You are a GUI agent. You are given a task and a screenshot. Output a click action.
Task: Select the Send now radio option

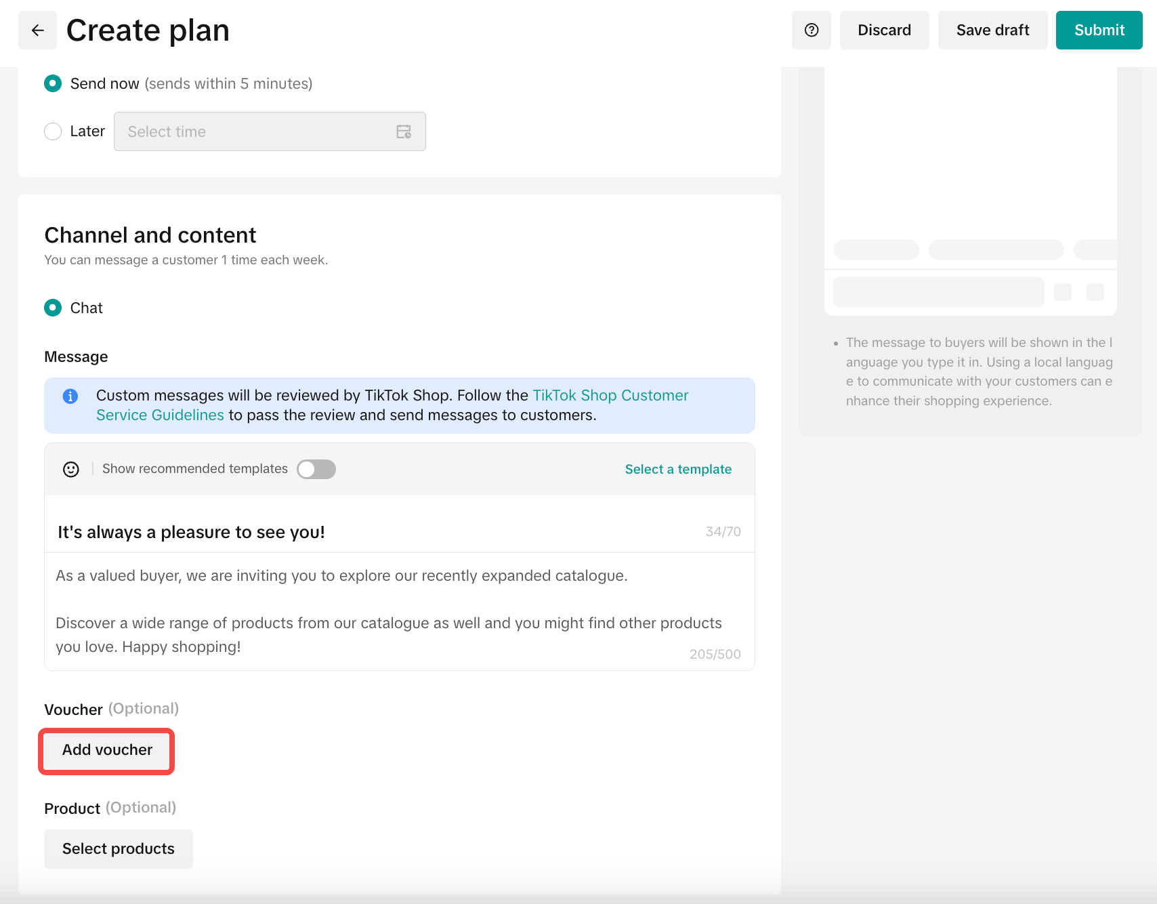pos(53,83)
